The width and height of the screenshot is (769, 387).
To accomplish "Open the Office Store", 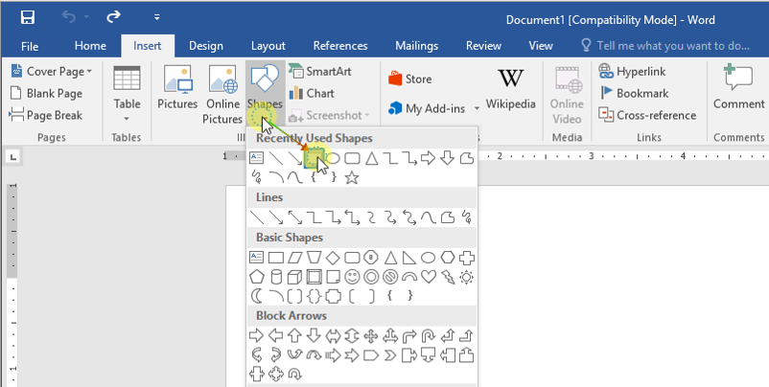I will tap(410, 79).
